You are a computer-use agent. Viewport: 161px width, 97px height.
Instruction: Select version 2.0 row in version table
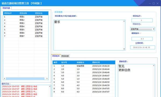pos(84,69)
